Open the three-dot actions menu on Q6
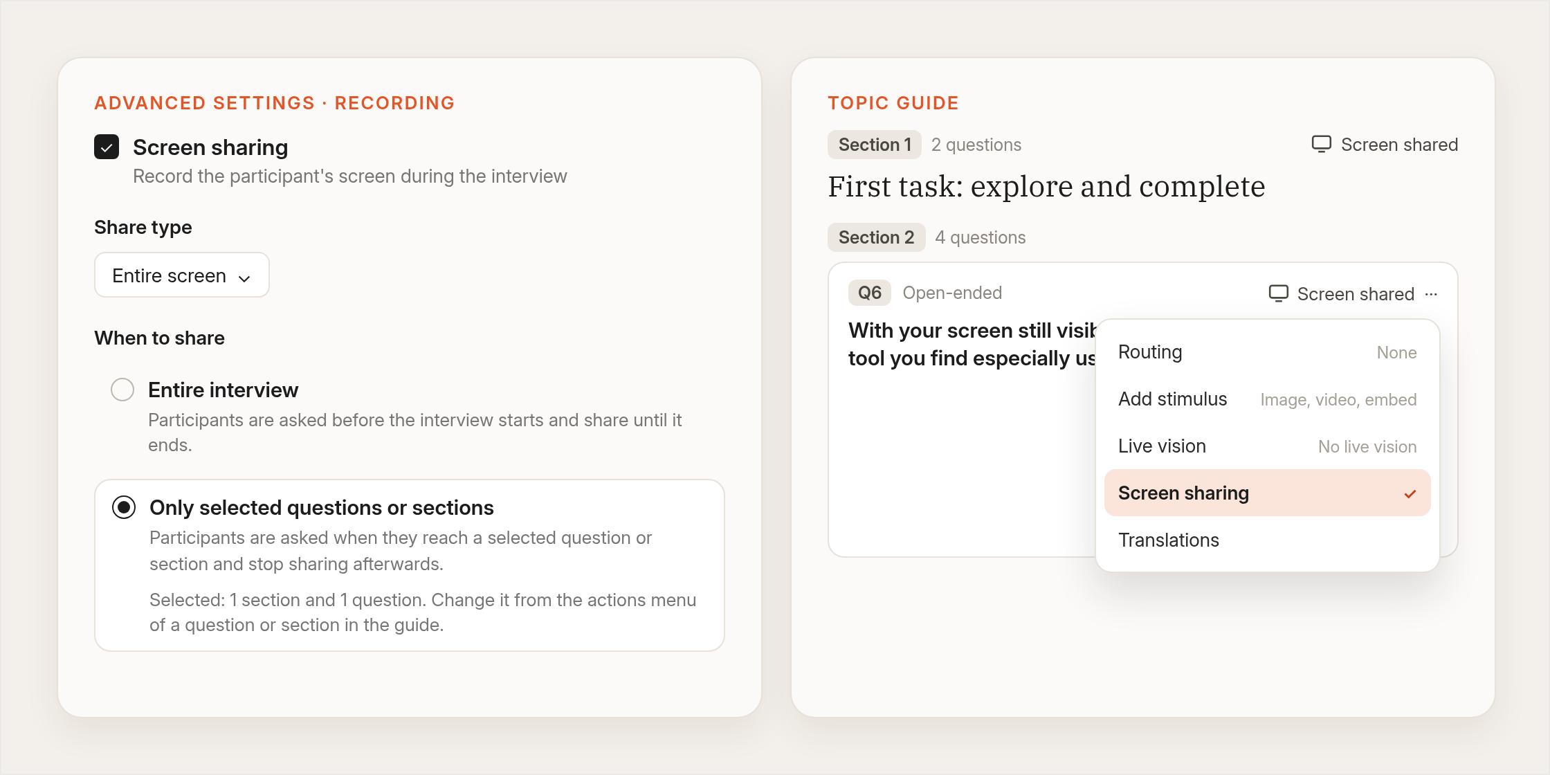 pyautogui.click(x=1432, y=294)
